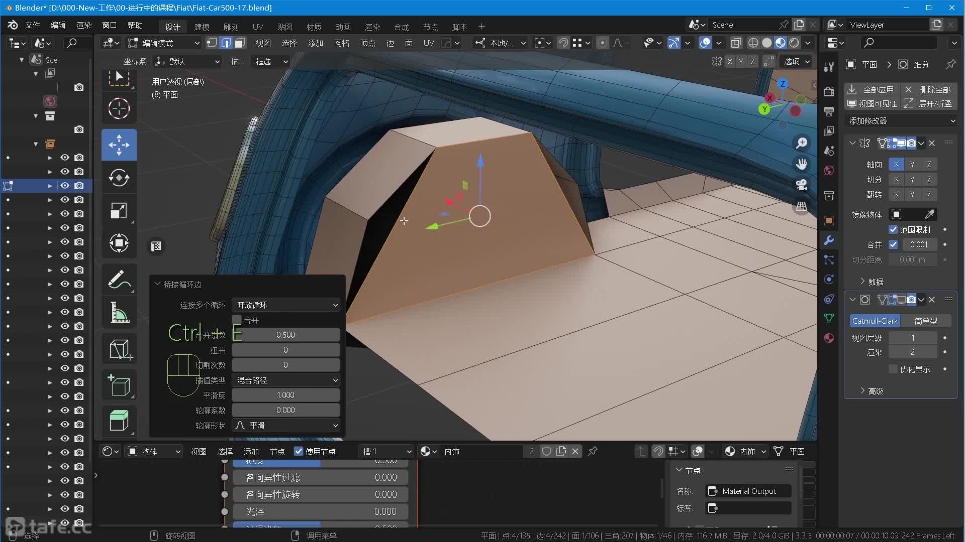This screenshot has width=965, height=542.
Task: Open the Modifier properties wrench tab
Action: pos(829,240)
